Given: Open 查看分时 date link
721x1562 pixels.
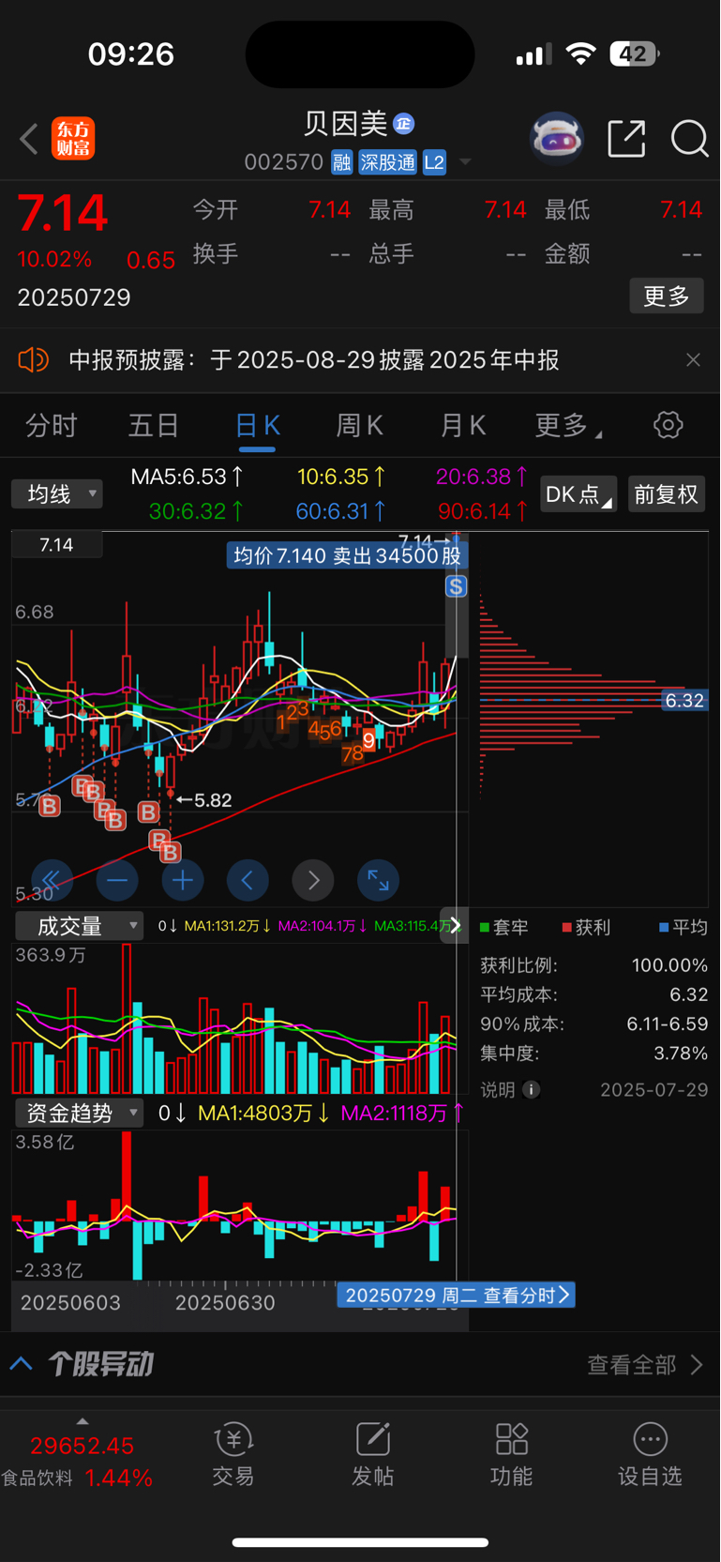Looking at the screenshot, I should (x=456, y=1295).
